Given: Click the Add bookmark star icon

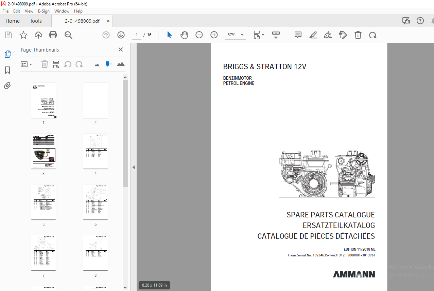Looking at the screenshot, I should pos(23,35).
